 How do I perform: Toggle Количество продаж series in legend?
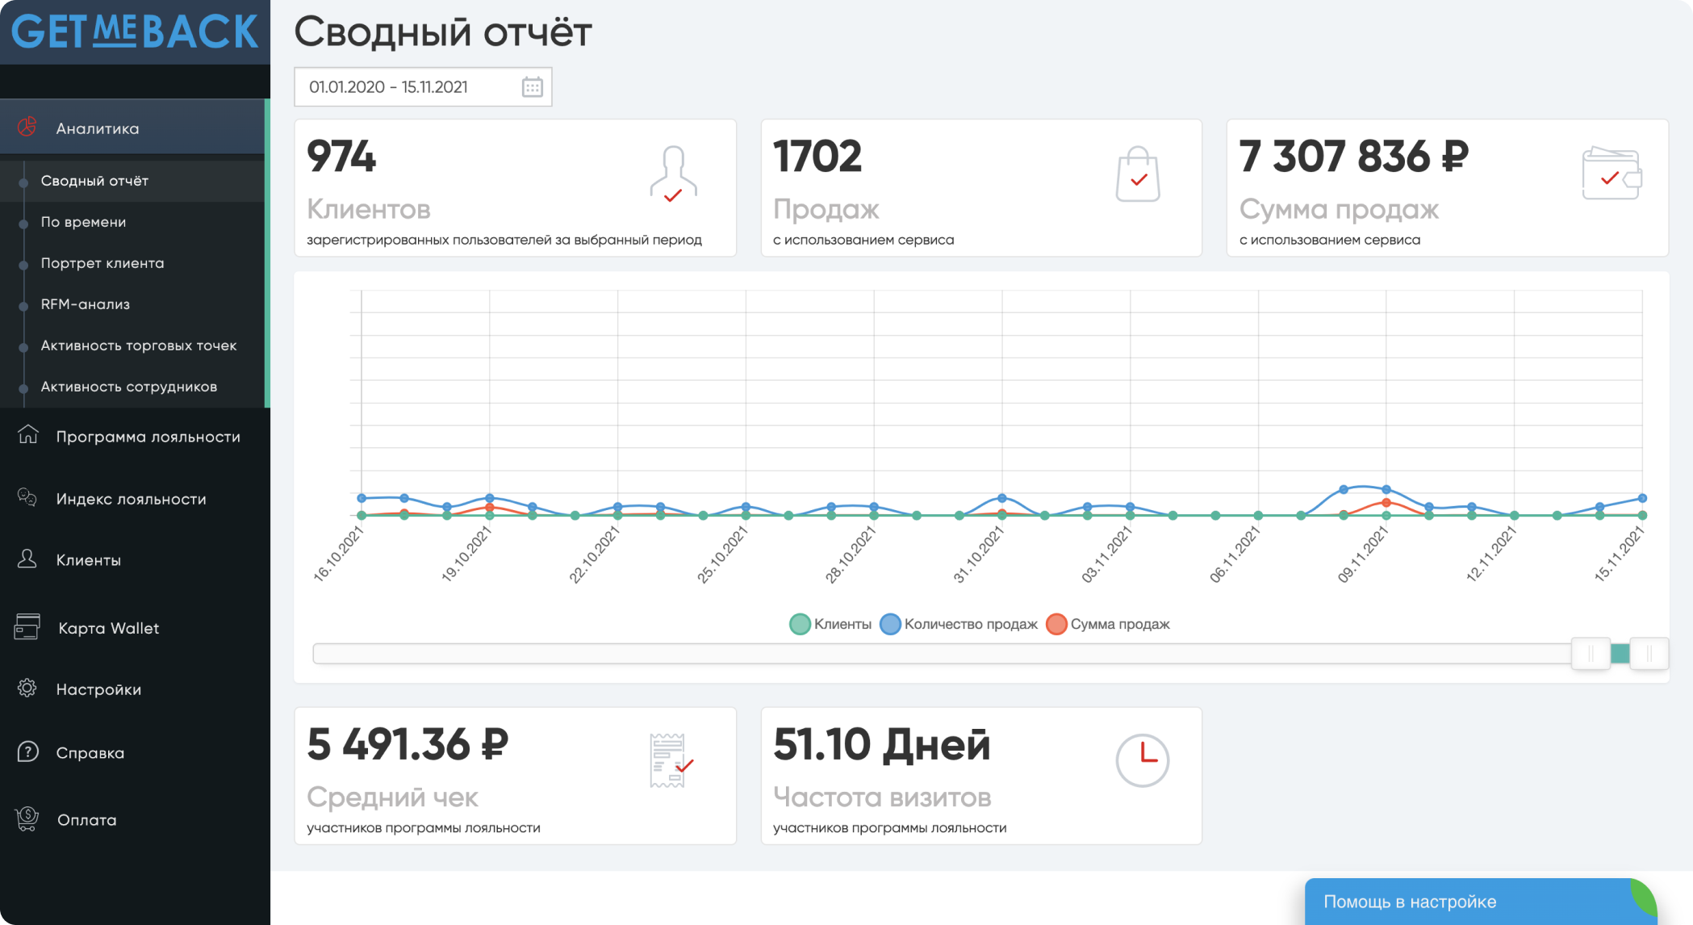[x=959, y=624]
